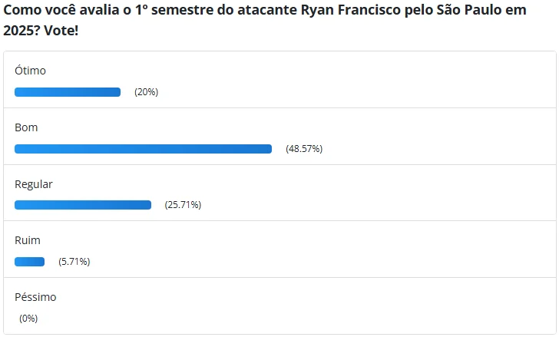Viewport: 559px width, 337px height.
Task: Click the Bom result progress bar
Action: 143,149
